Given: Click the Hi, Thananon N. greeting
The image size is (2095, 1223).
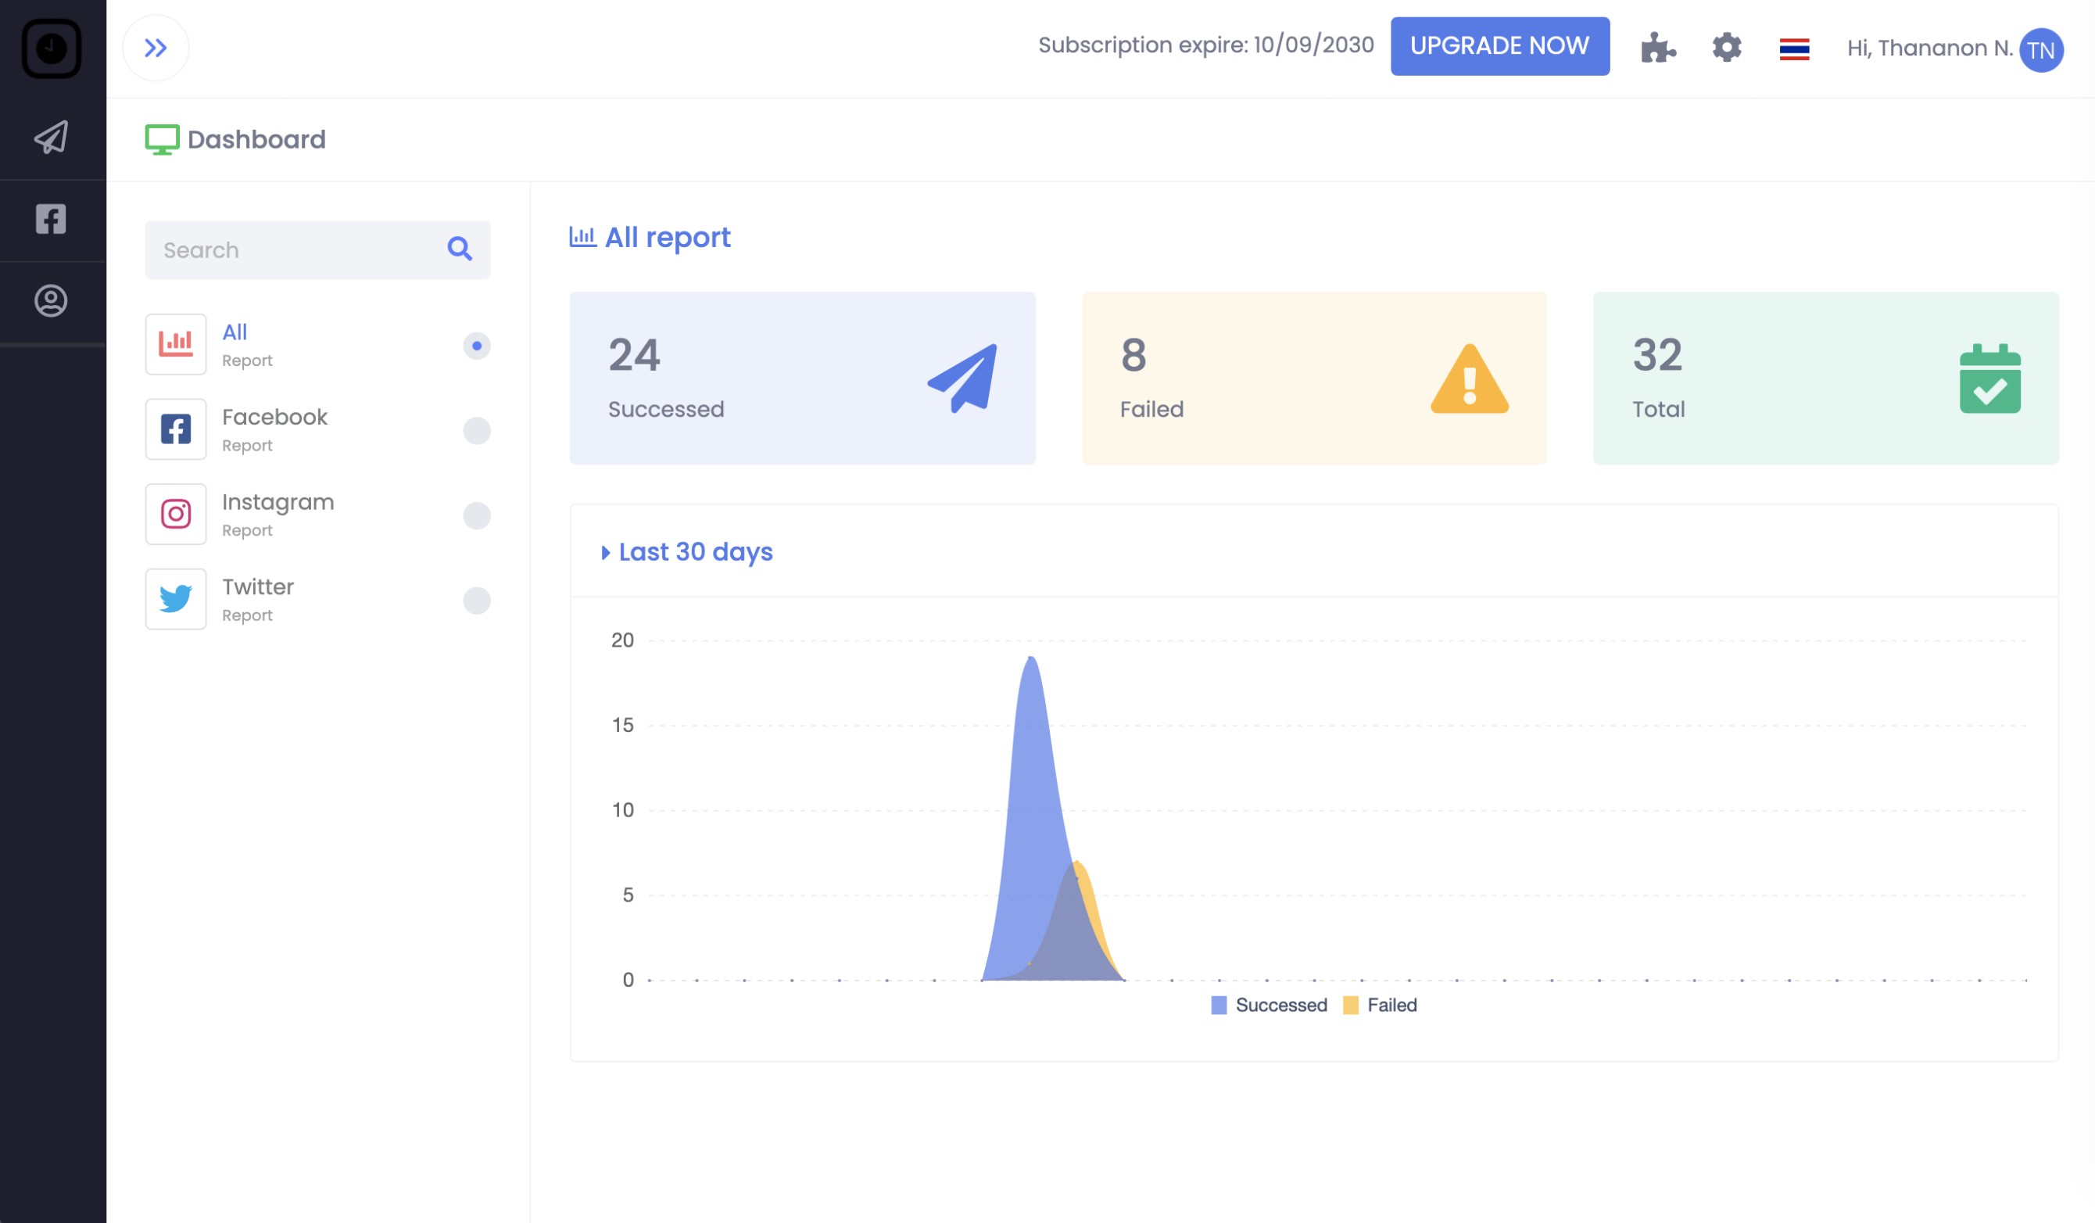Looking at the screenshot, I should (1929, 48).
